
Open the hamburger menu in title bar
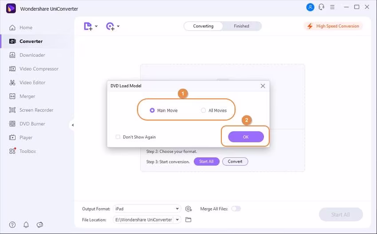332,7
